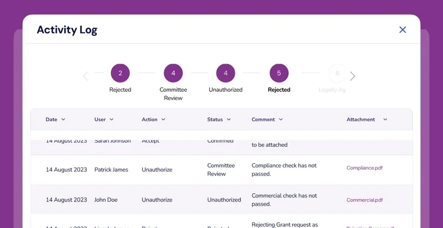
Task: Open Action column sort dropdown
Action: pos(163,120)
